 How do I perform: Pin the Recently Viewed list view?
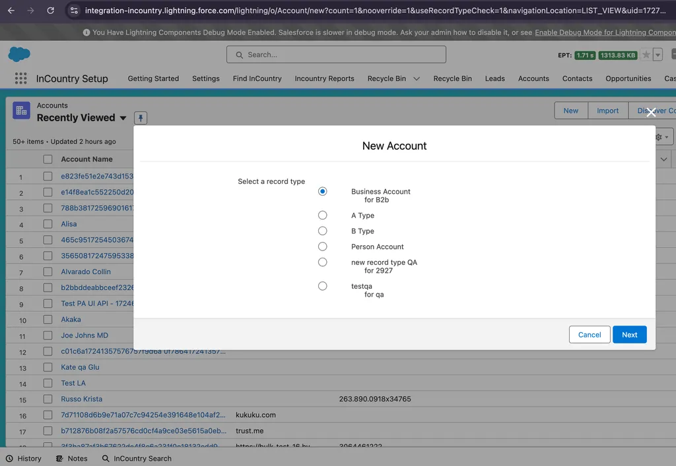click(140, 117)
